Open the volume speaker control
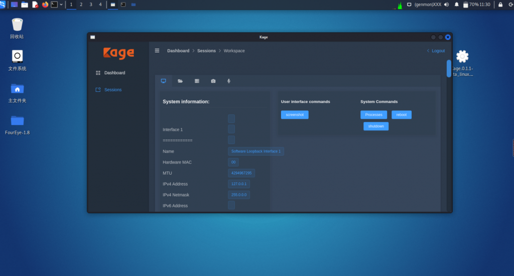This screenshot has height=276, width=514. [x=446, y=5]
